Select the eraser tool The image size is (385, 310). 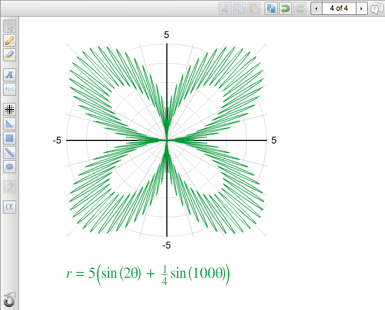pos(10,187)
